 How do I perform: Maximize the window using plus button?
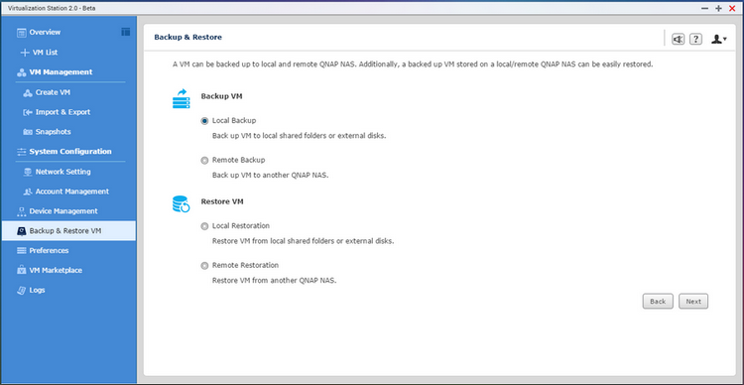click(x=718, y=9)
